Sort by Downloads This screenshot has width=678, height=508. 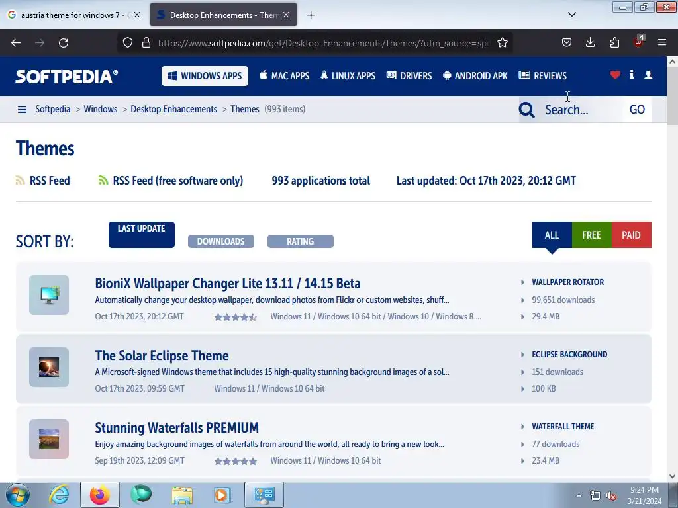(221, 241)
